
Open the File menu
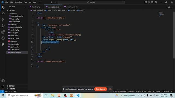pyautogui.click(x=7, y=2)
